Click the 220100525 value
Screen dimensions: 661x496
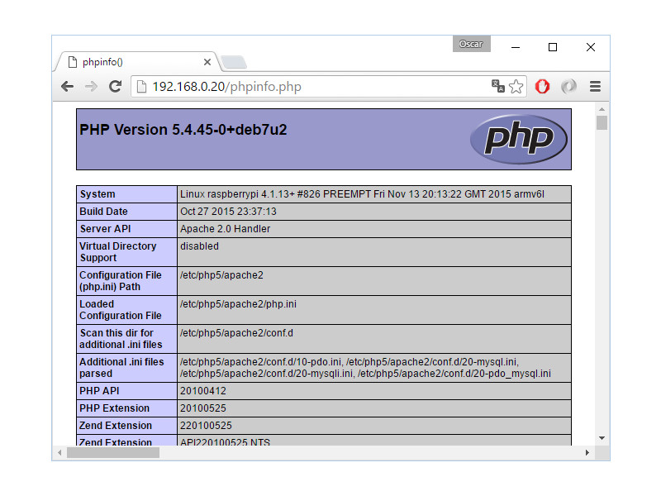[x=206, y=426]
